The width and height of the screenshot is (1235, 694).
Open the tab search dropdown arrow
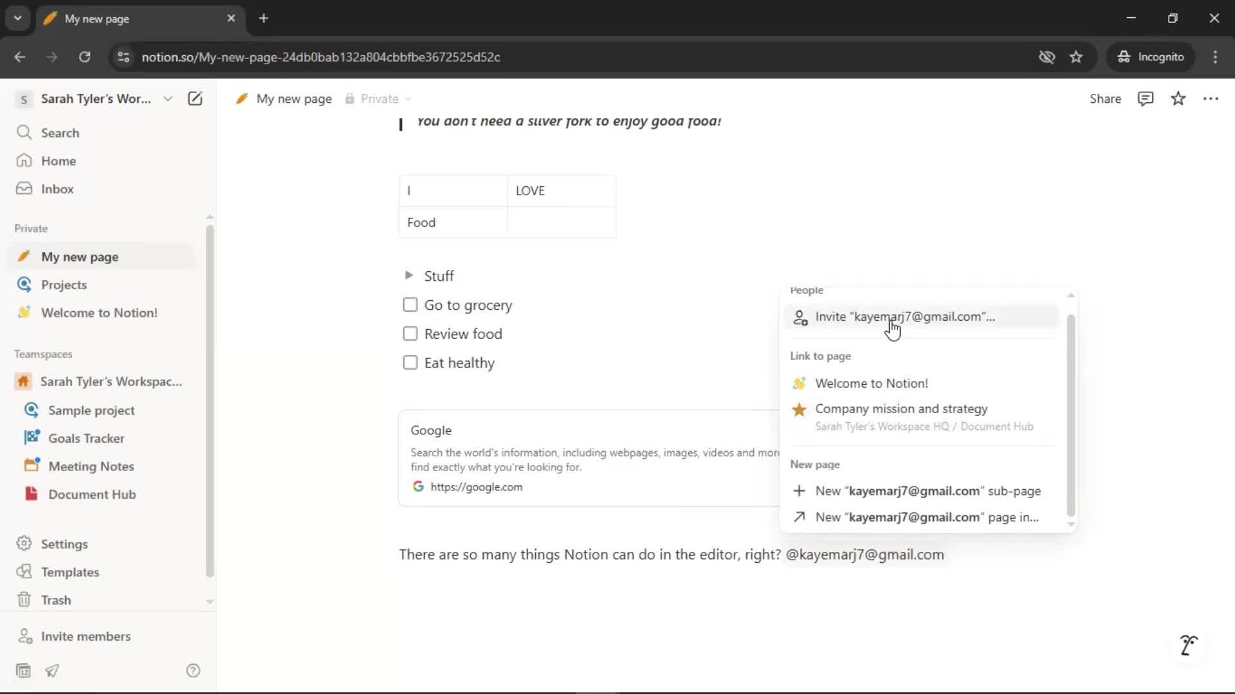pyautogui.click(x=17, y=18)
